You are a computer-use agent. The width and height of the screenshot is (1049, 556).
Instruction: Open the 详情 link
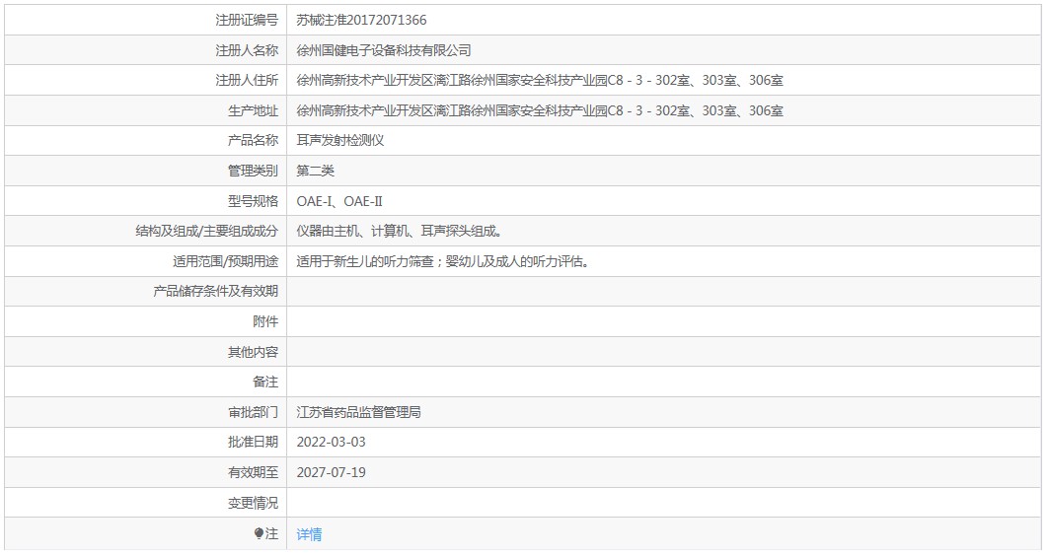click(x=309, y=534)
